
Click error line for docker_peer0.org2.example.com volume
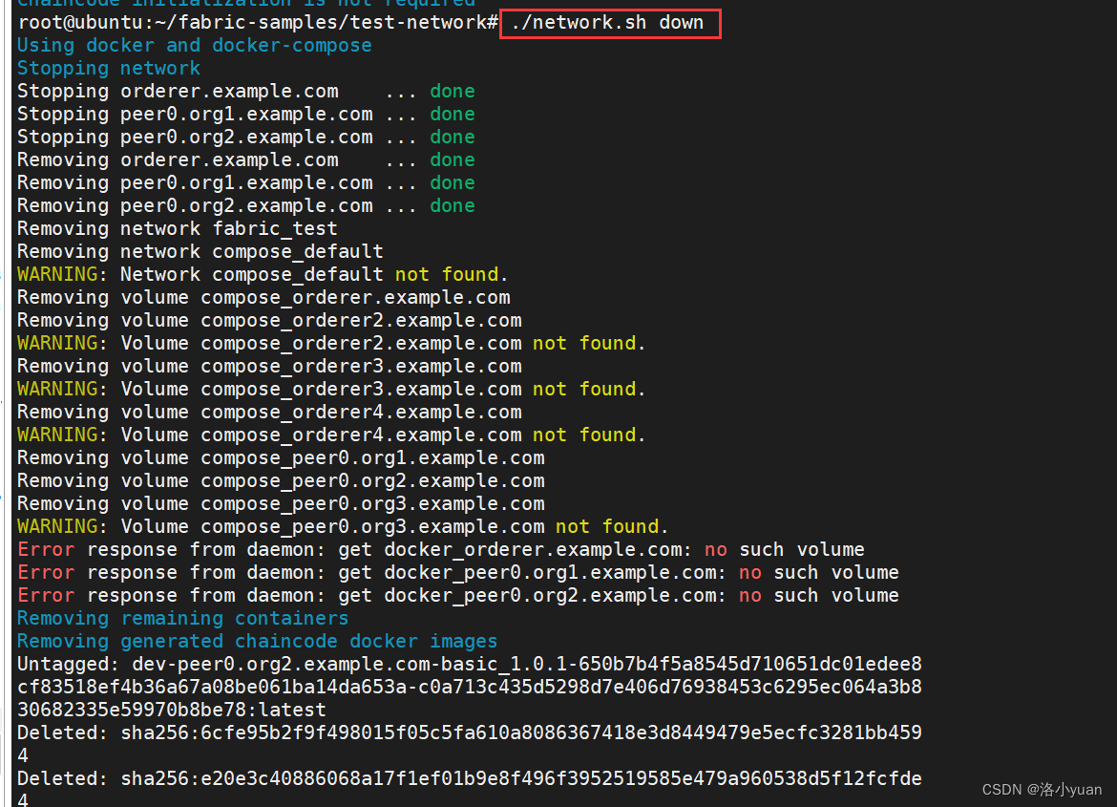(458, 595)
